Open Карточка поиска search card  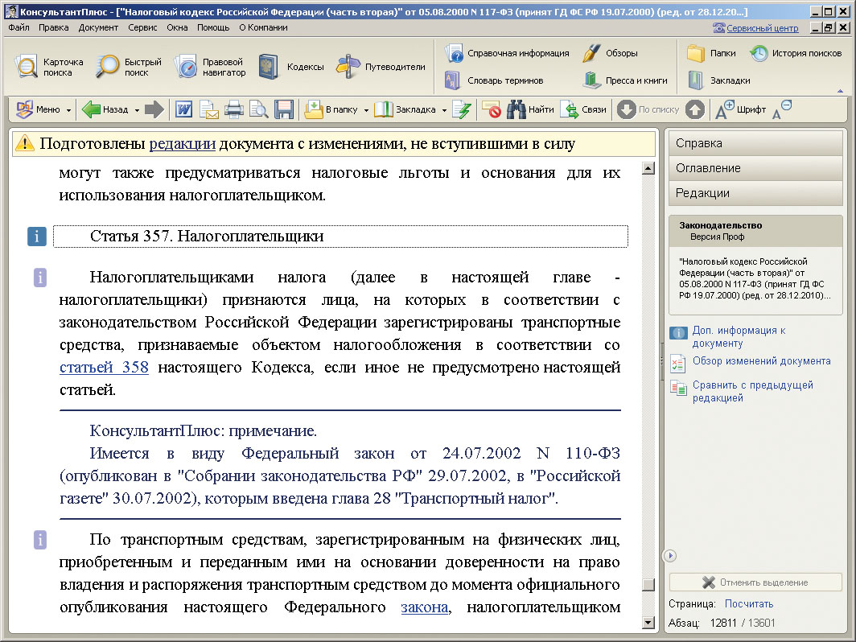[49, 67]
